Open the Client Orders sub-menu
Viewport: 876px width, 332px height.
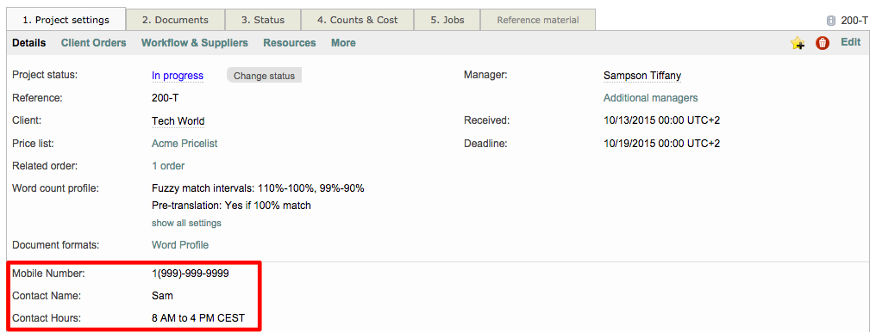[x=94, y=43]
